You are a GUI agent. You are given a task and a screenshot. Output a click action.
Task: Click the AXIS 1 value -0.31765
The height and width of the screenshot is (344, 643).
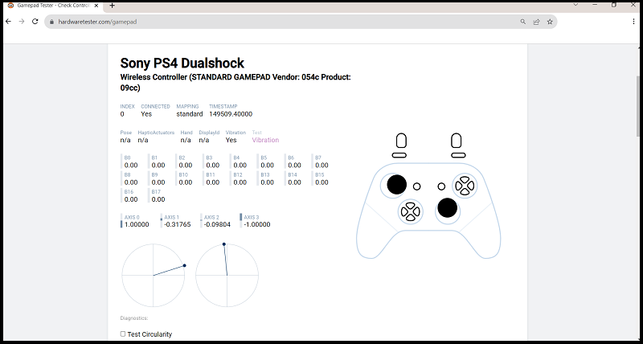point(177,225)
